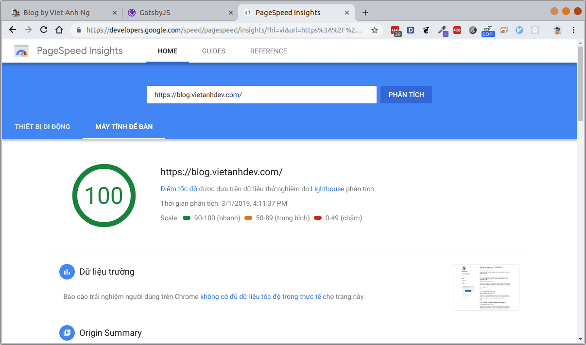Click the PageSpeed Insights logo
The height and width of the screenshot is (345, 586).
(21, 51)
